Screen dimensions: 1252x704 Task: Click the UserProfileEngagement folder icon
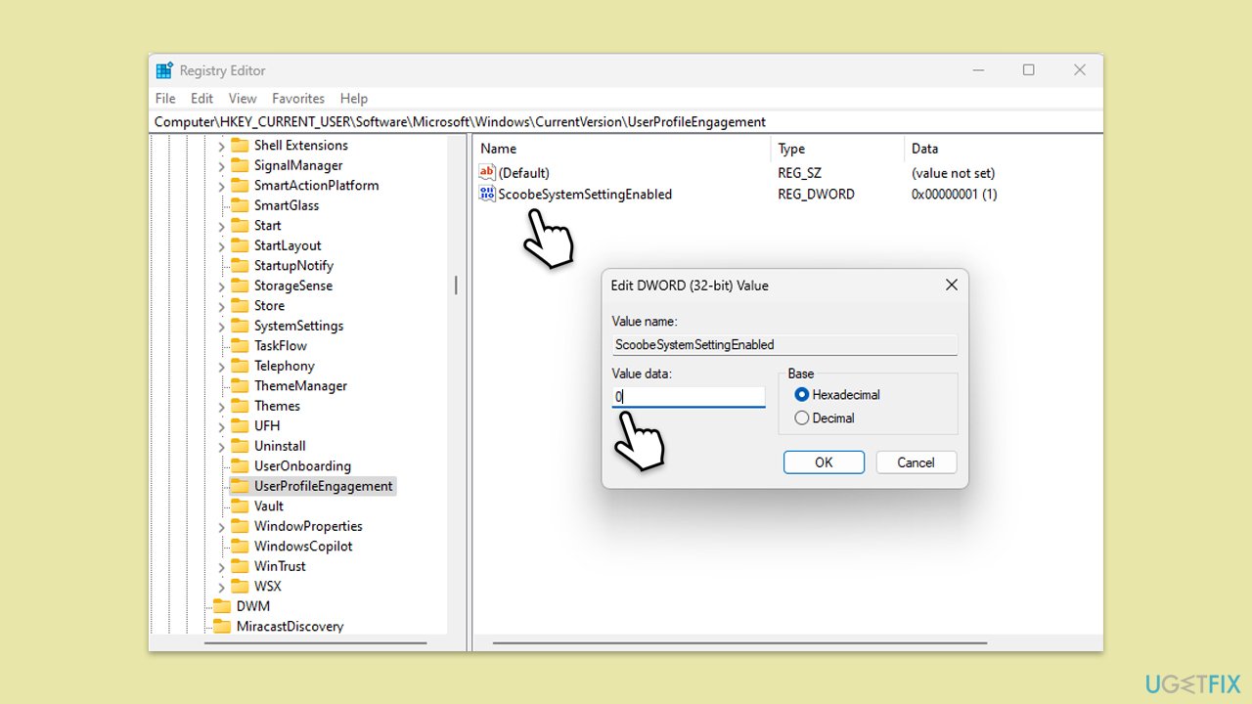click(240, 486)
